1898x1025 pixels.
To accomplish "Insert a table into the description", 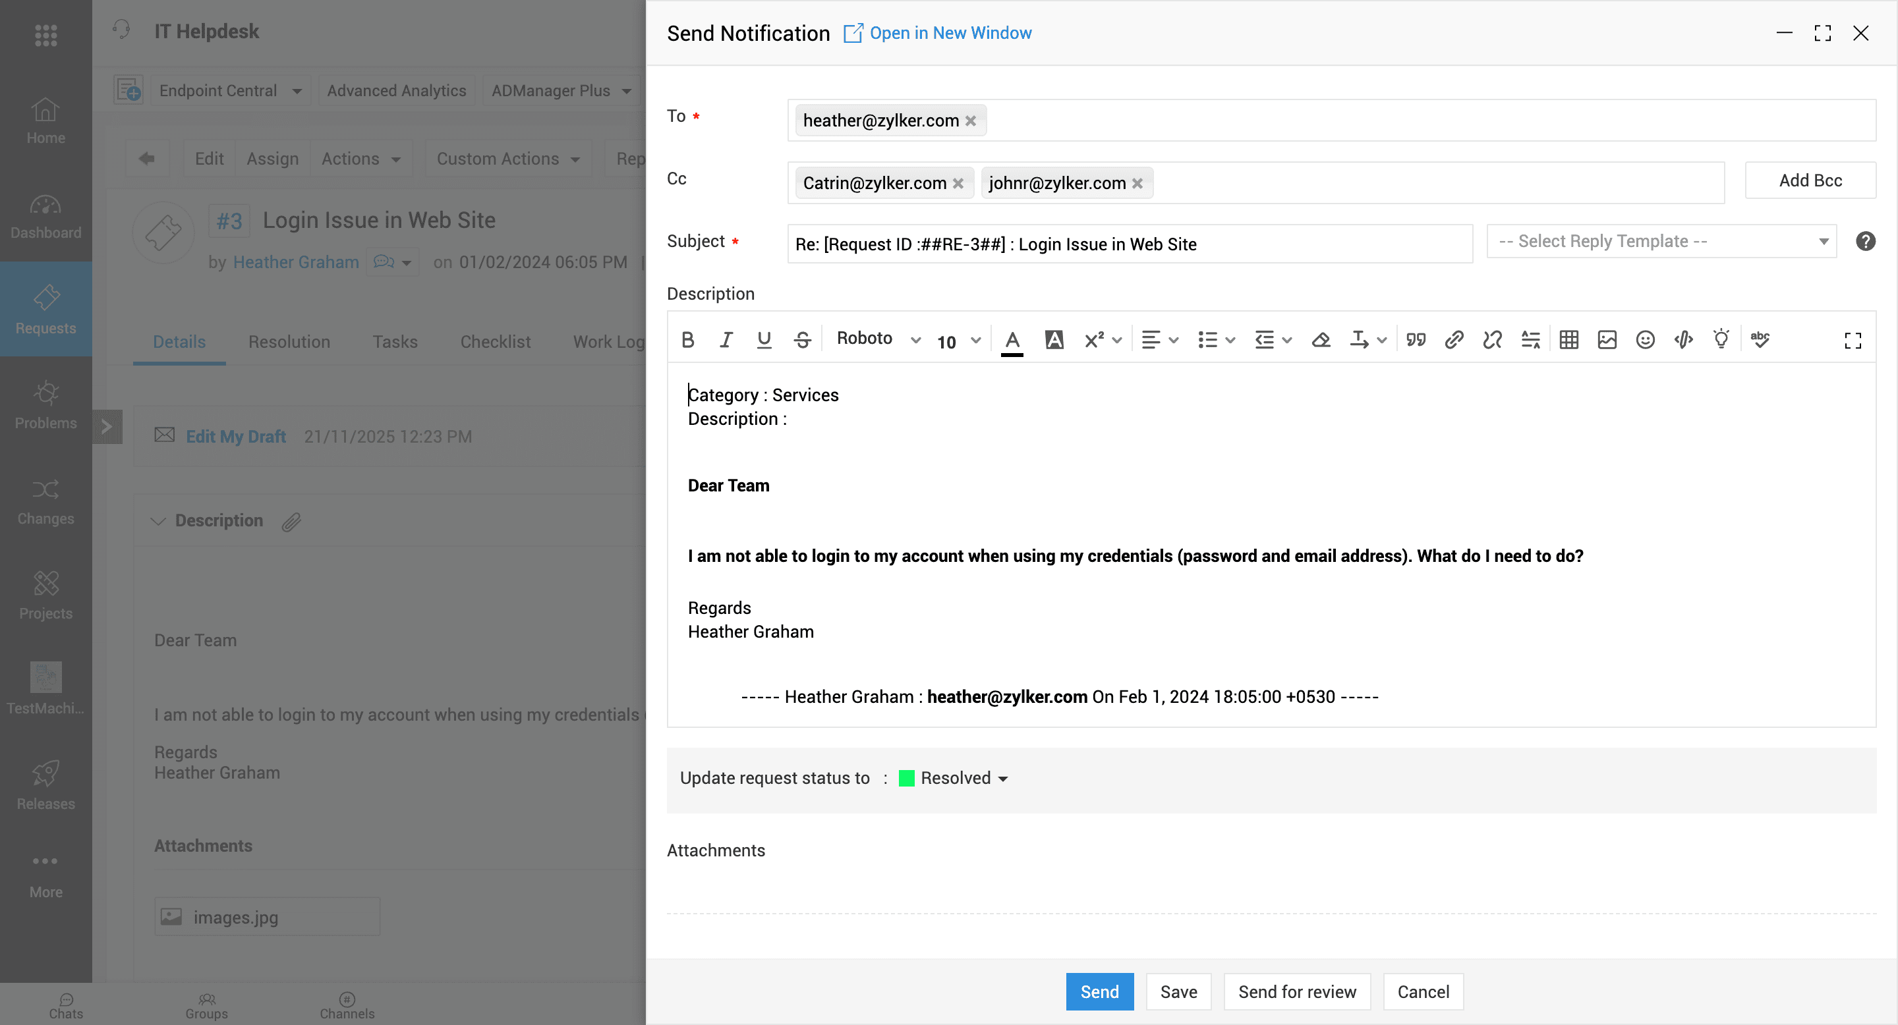I will tap(1568, 339).
